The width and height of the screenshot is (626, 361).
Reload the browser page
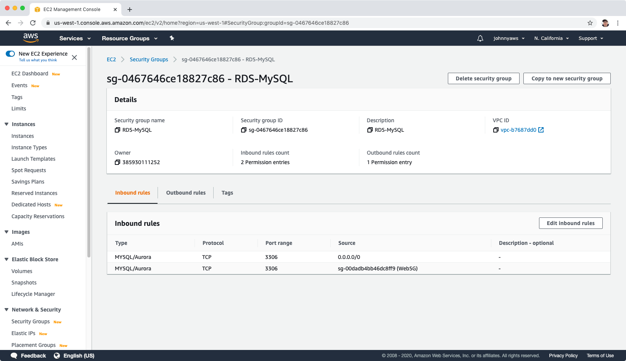[x=33, y=23]
